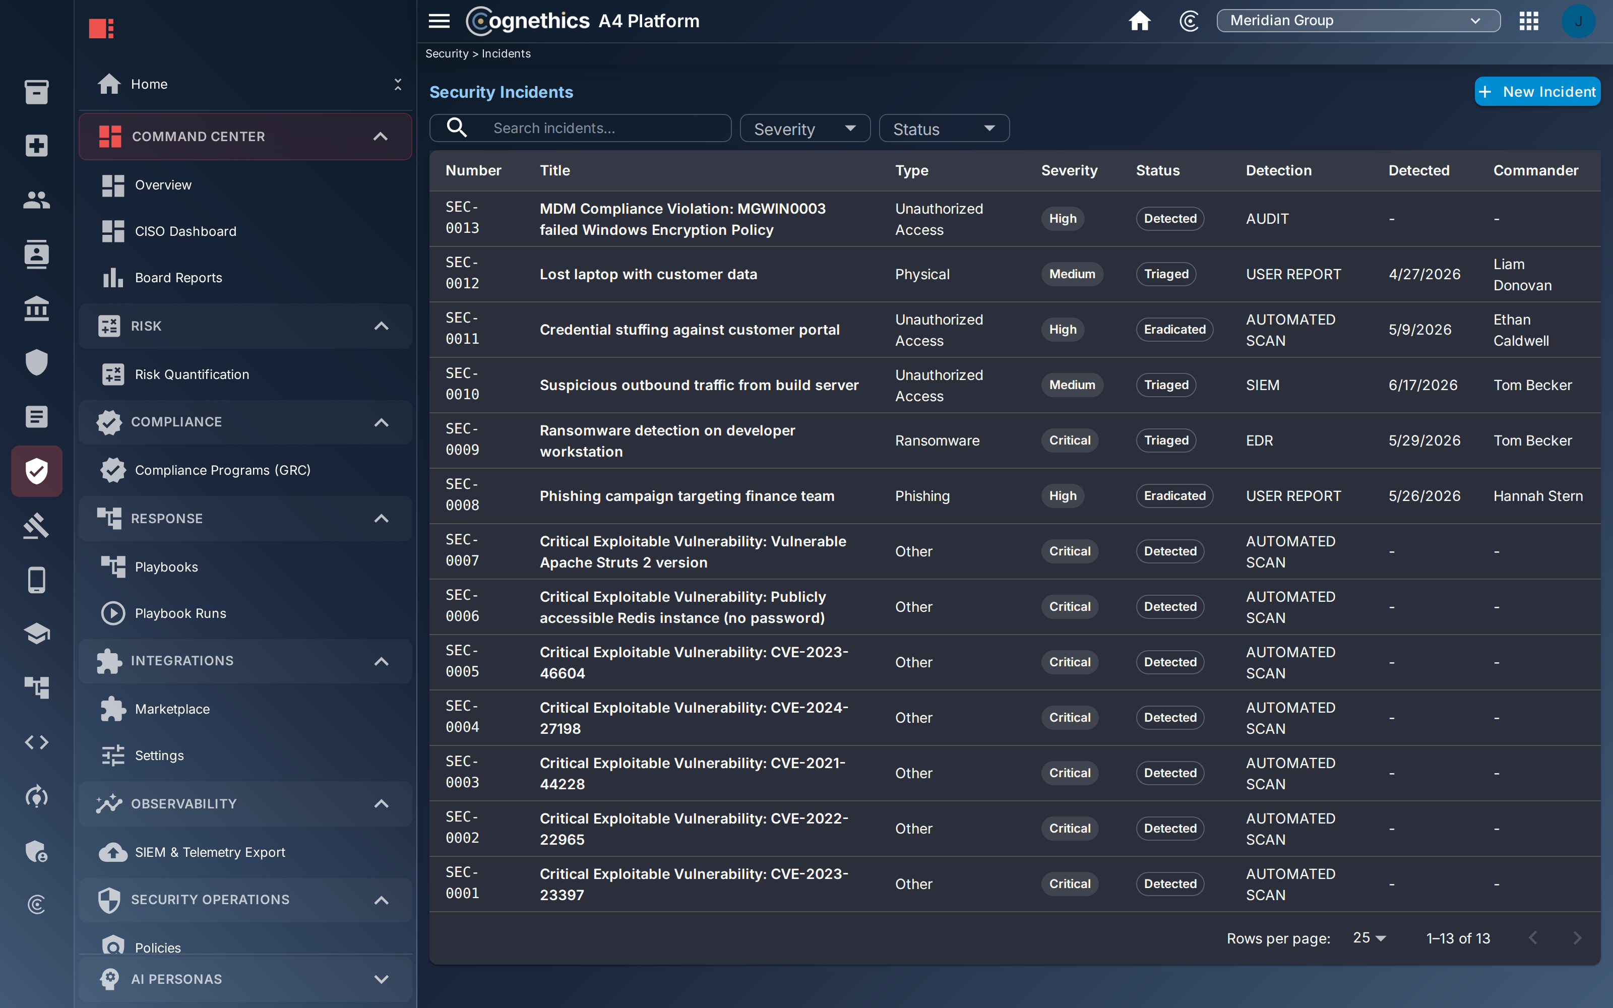Open the hamburger menu icon

(439, 21)
